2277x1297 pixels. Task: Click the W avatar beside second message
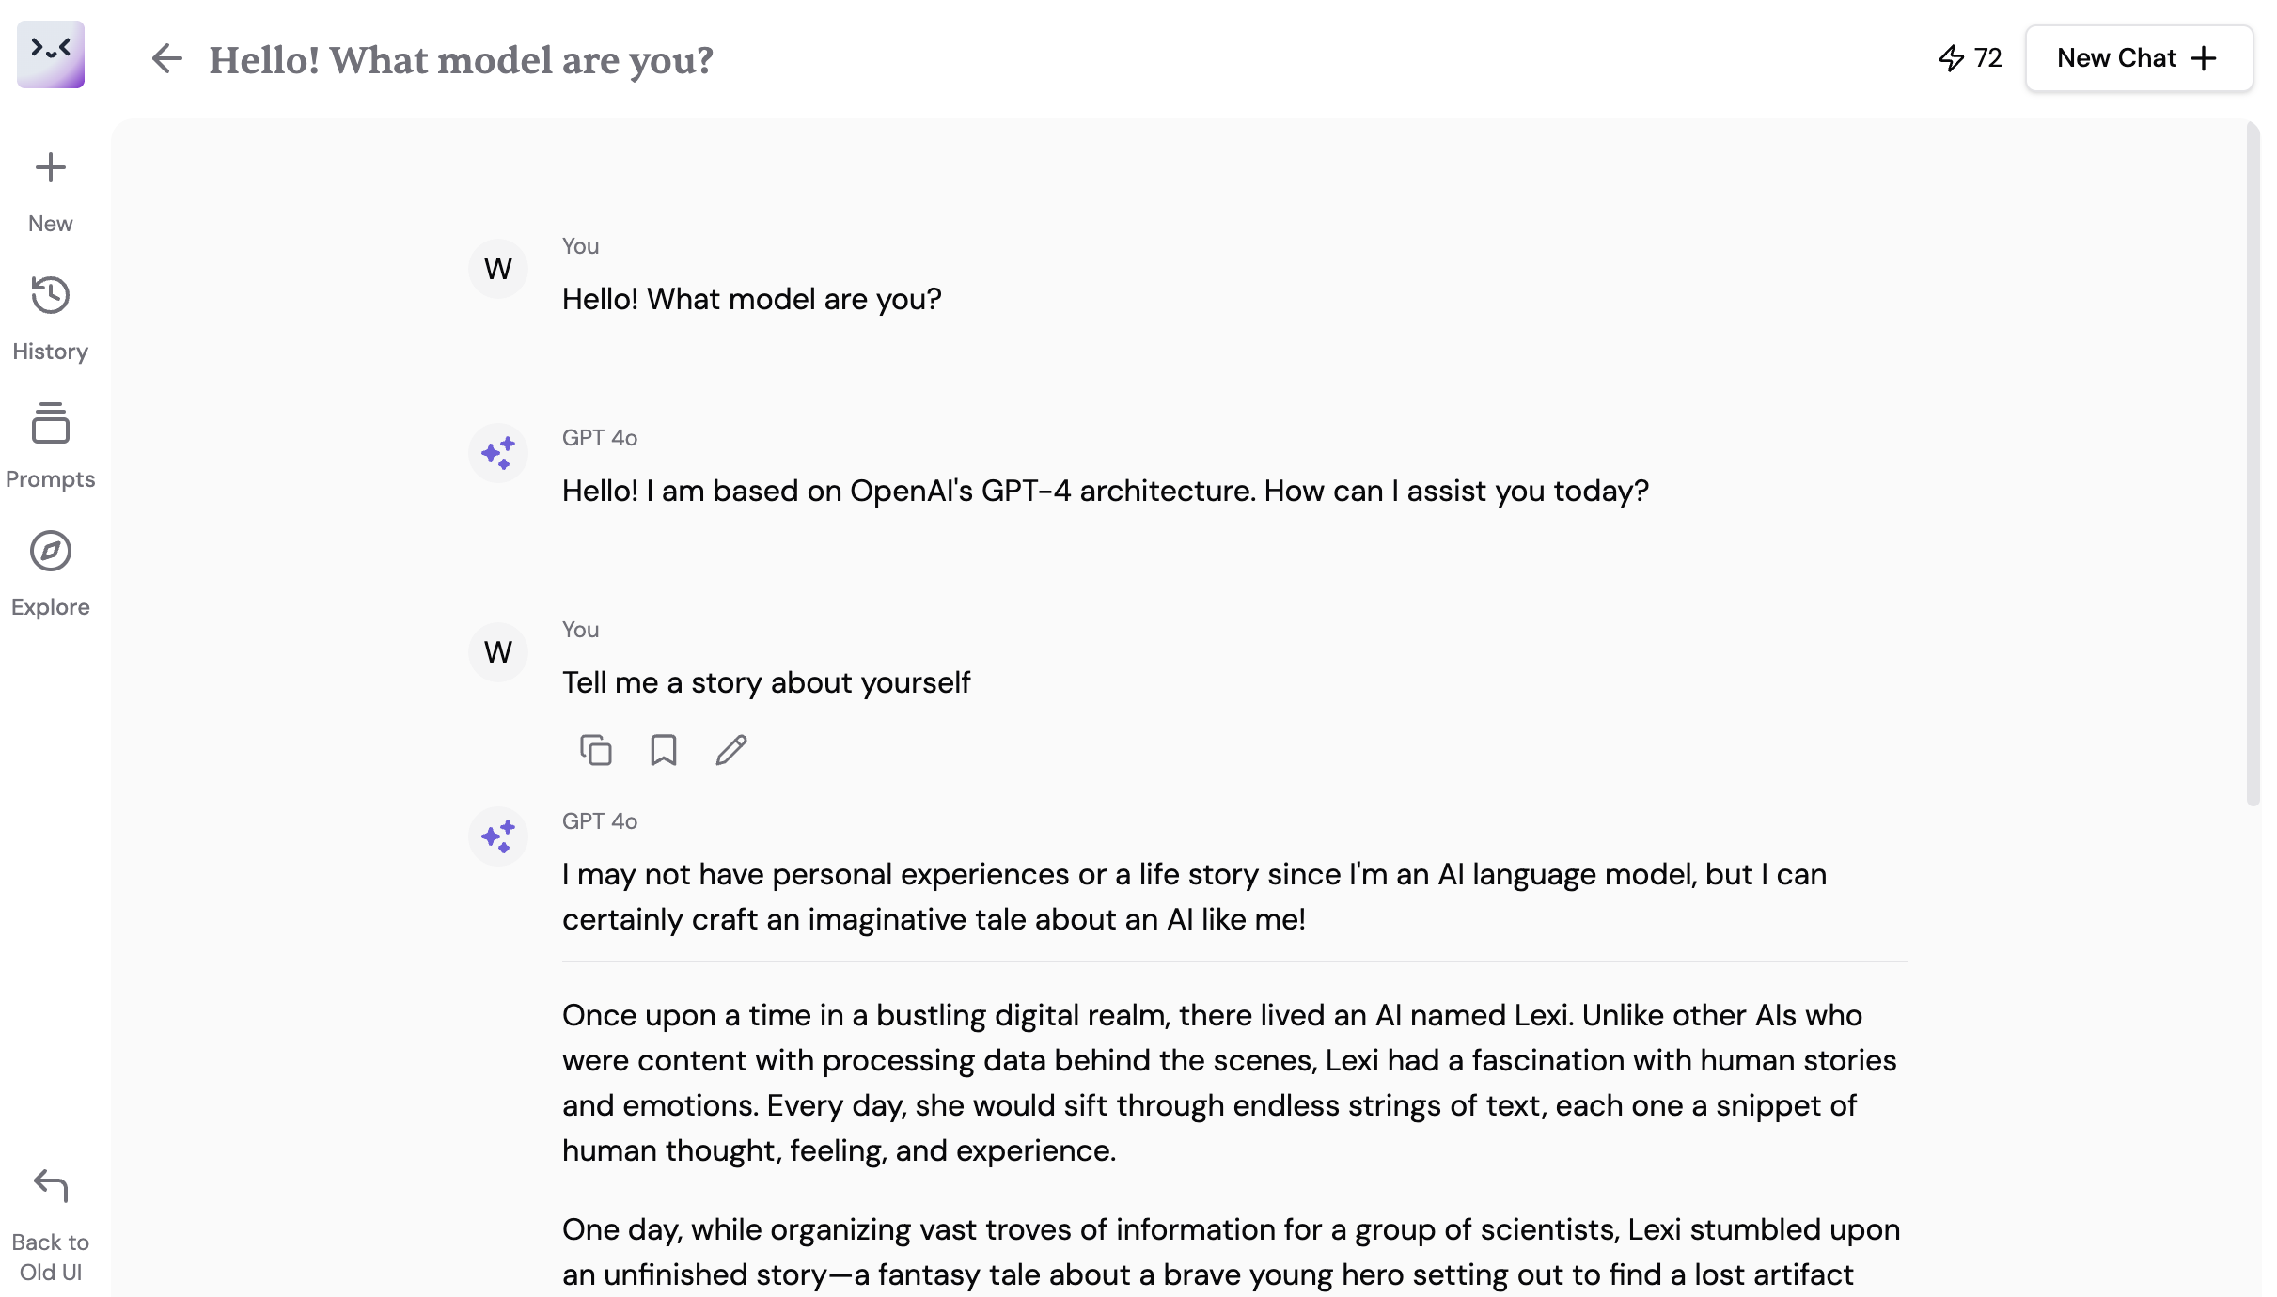pyautogui.click(x=498, y=652)
